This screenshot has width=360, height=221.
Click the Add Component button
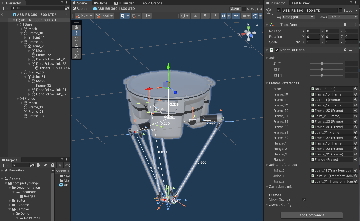click(x=312, y=215)
